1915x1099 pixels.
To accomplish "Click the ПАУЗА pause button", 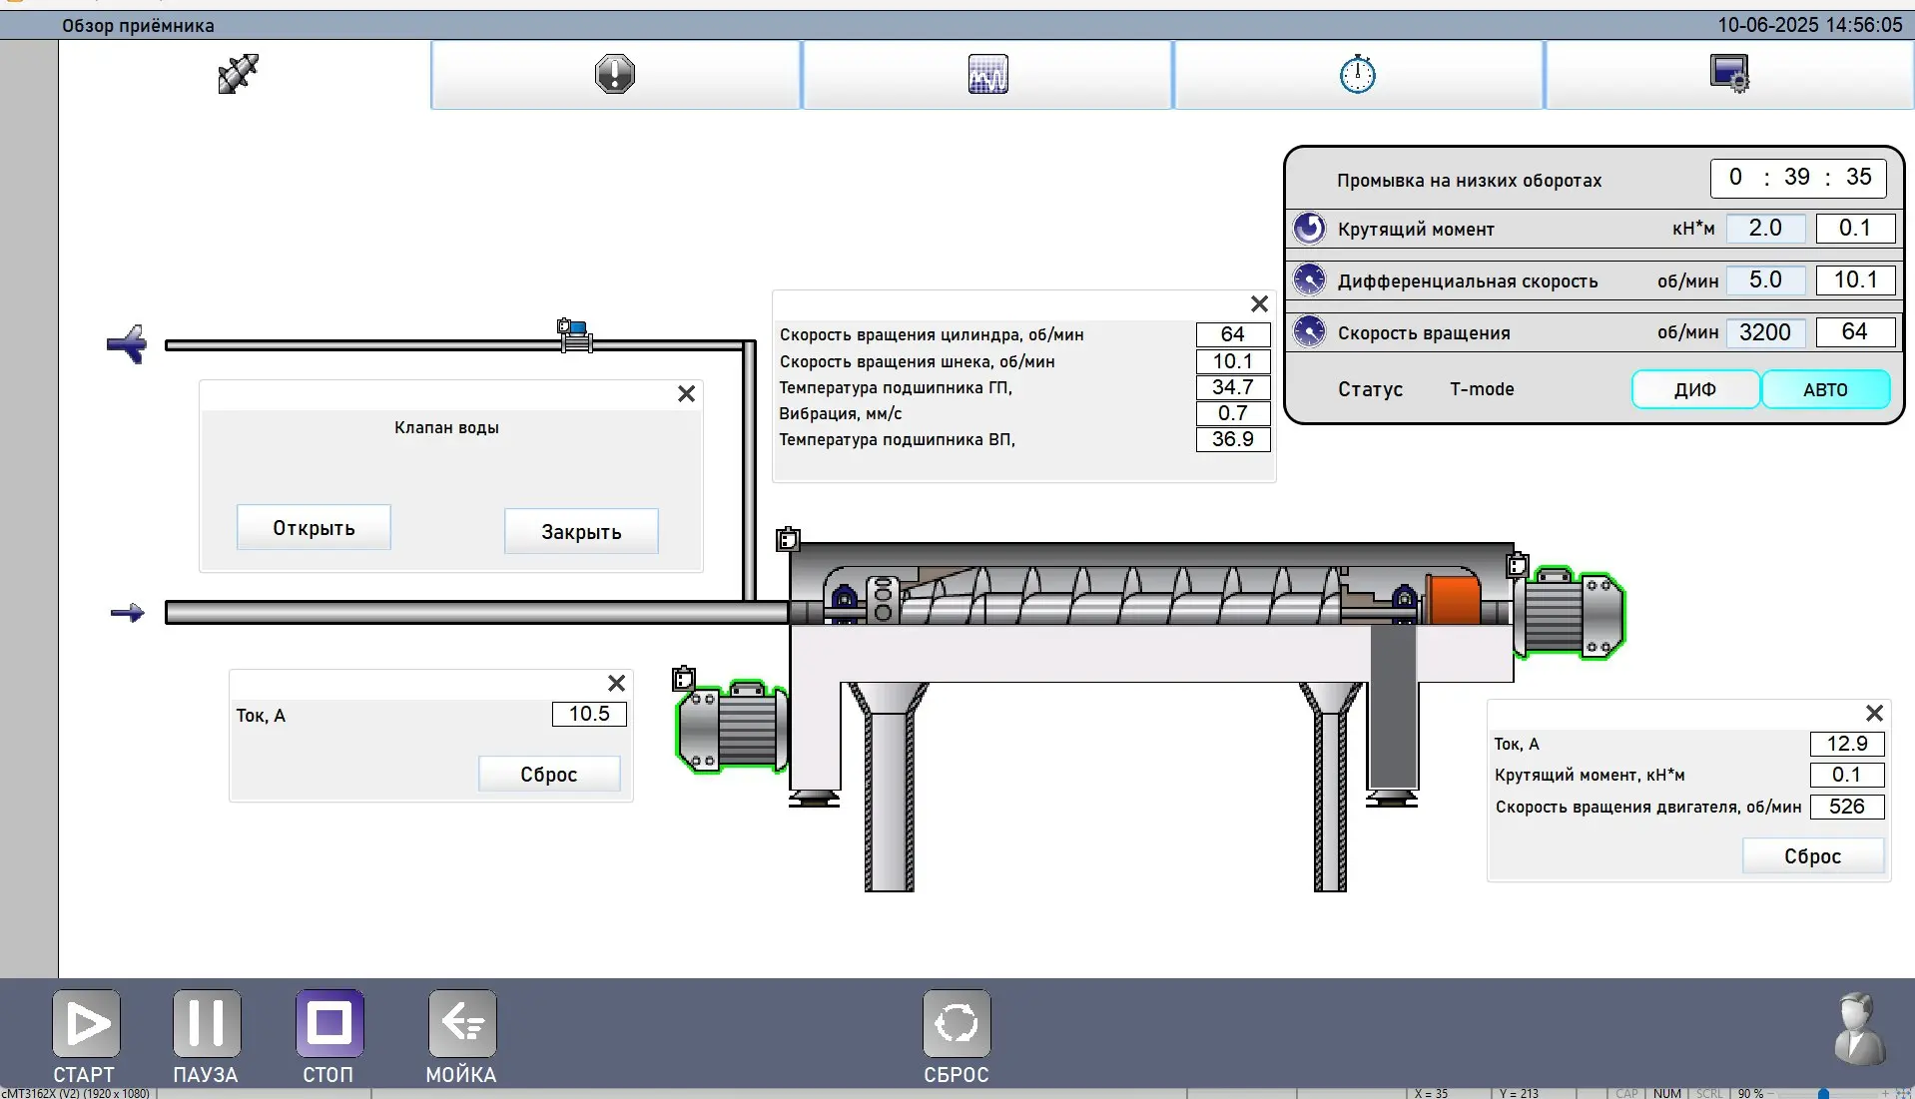I will pos(207,1023).
